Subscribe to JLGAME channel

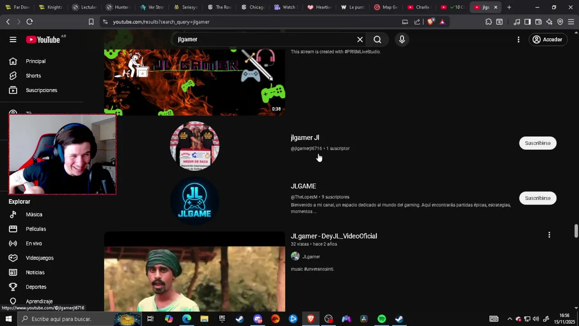point(537,198)
